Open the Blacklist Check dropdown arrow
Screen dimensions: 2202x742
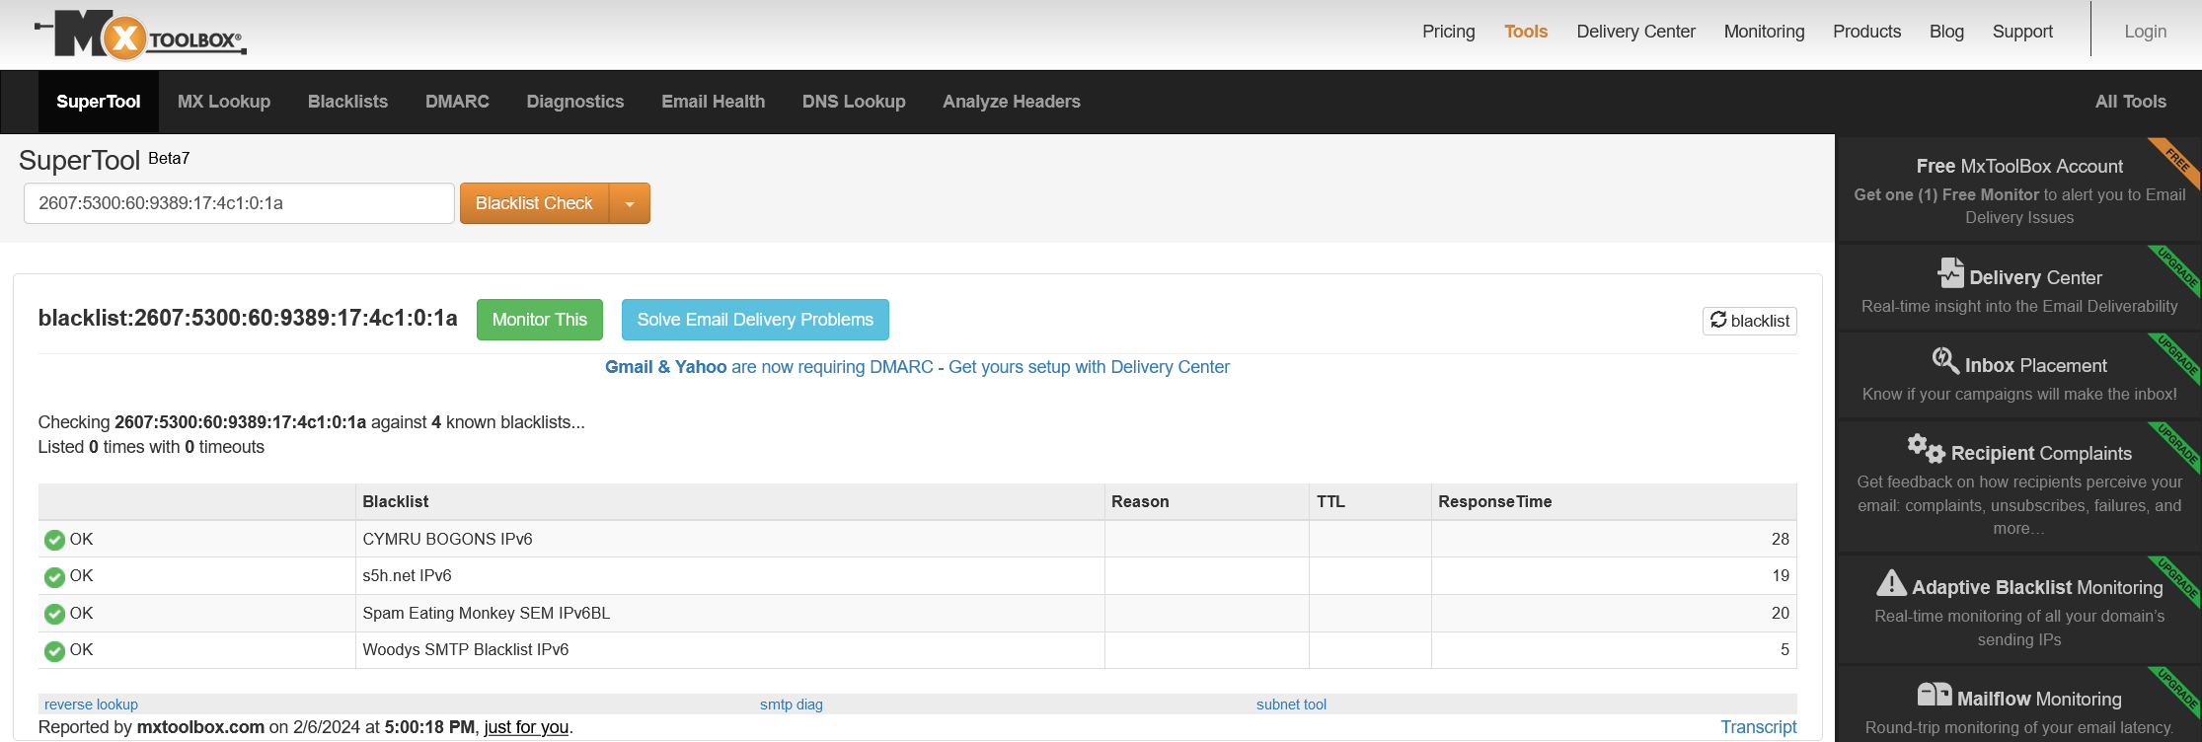point(630,203)
